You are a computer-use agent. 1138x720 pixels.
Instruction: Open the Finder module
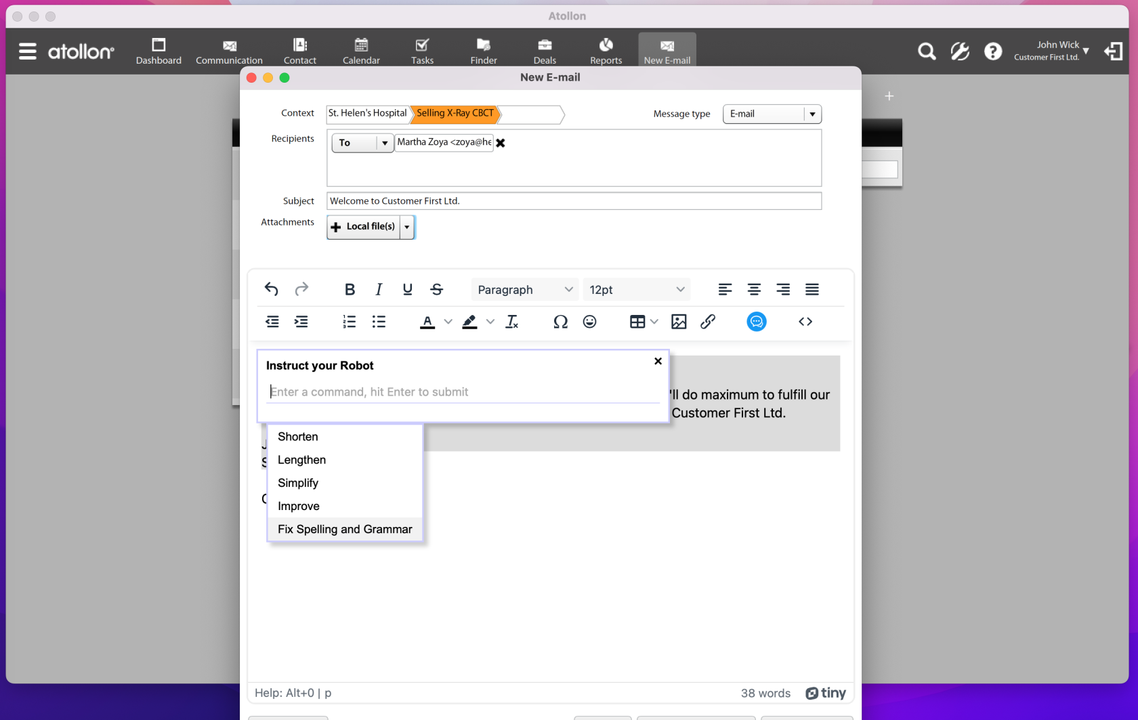tap(484, 51)
